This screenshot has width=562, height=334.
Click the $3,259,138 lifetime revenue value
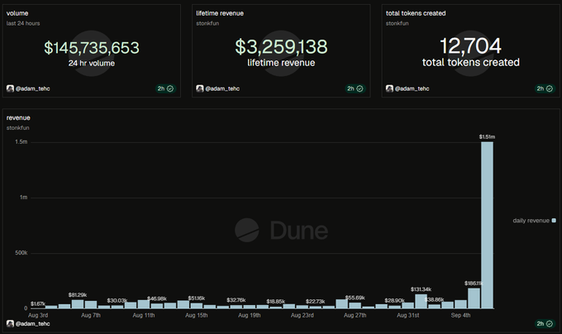click(281, 46)
